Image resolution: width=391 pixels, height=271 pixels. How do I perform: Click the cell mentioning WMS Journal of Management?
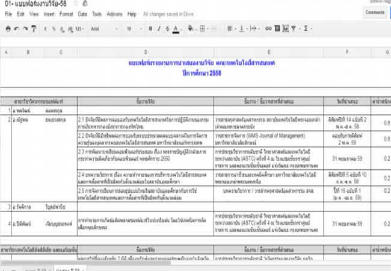pos(268,139)
